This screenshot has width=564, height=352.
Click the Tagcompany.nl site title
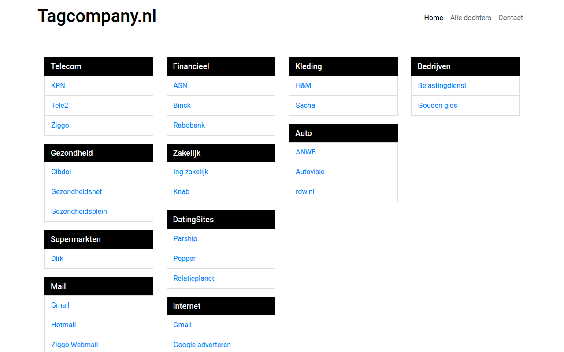(x=97, y=16)
